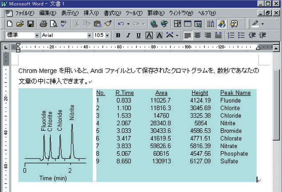Decrease the paragraph indent
Image resolution: width=282 pixels, height=192 pixels.
(x=252, y=36)
